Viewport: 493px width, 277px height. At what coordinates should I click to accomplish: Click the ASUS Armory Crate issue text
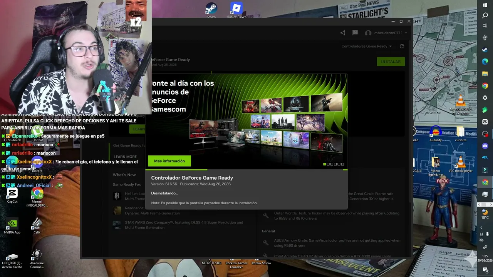click(x=337, y=243)
